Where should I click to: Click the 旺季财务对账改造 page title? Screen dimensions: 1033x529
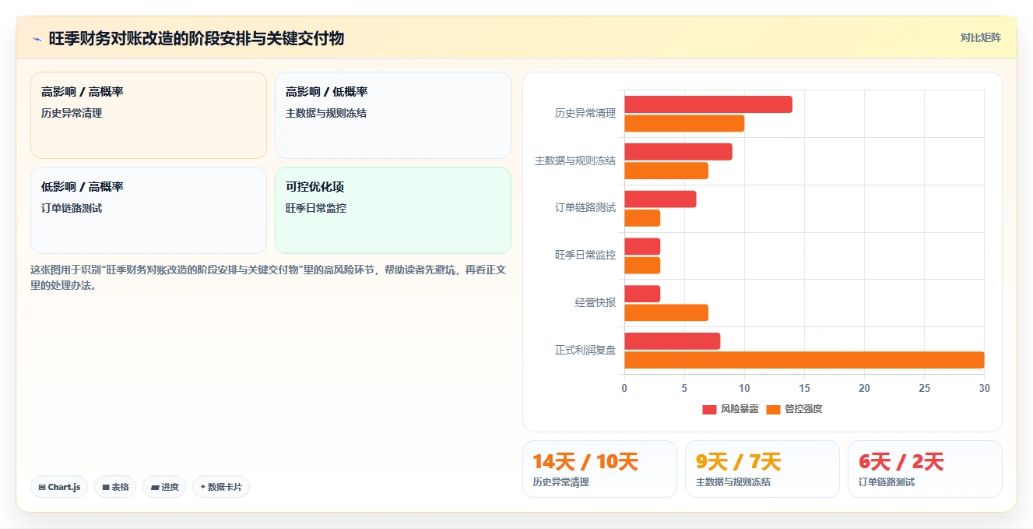point(196,38)
